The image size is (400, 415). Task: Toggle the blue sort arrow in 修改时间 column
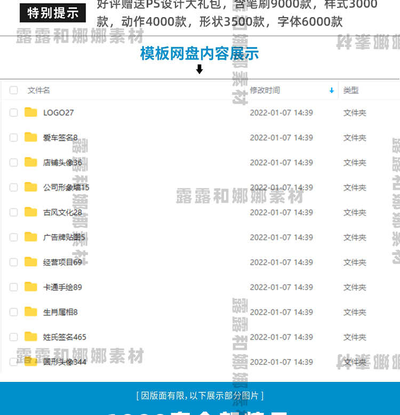332,91
